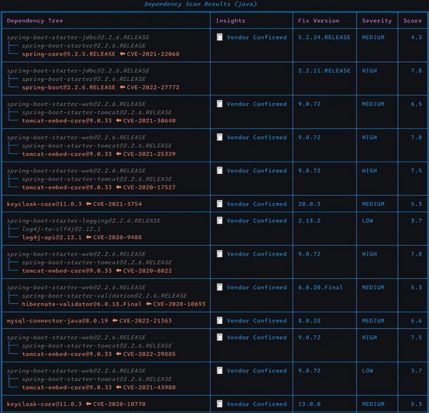Click CVE-2021-22060 identifier
429x413 pixels.
[x=153, y=54]
